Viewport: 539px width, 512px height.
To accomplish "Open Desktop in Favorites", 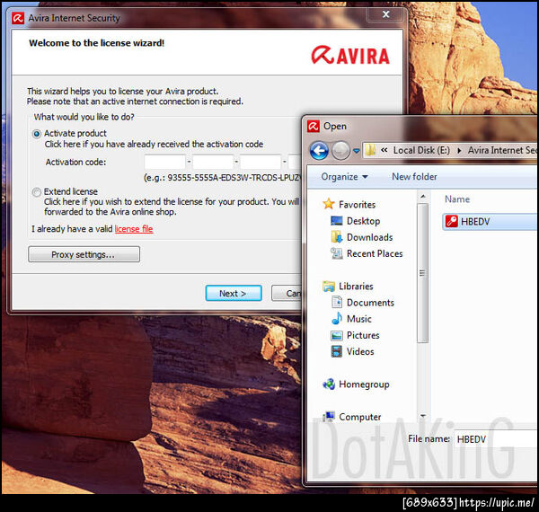I will (363, 221).
